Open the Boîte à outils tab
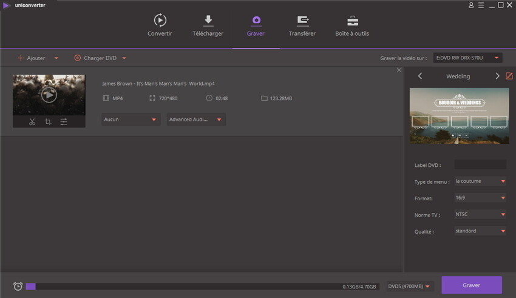Screen dimensions: 516x298 click(x=352, y=25)
